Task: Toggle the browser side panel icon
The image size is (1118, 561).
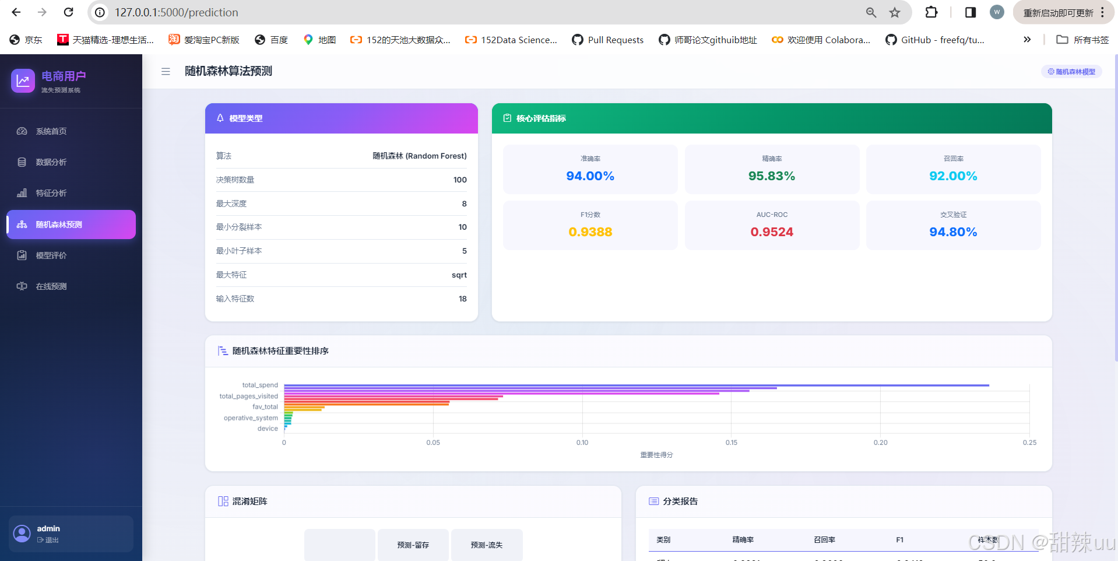Action: point(971,12)
